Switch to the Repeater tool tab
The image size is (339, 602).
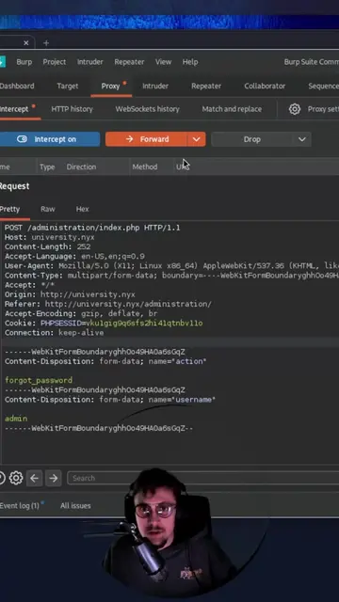coord(206,86)
